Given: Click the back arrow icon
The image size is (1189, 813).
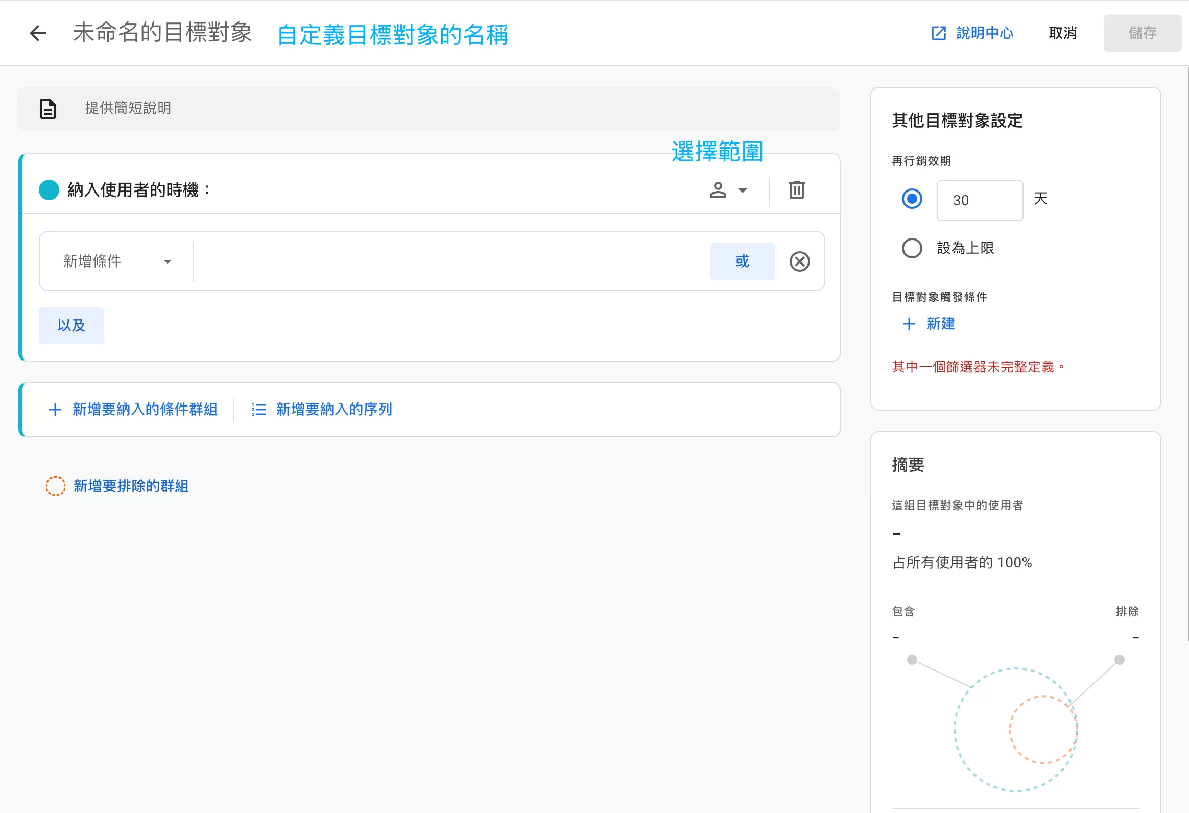Looking at the screenshot, I should point(38,33).
